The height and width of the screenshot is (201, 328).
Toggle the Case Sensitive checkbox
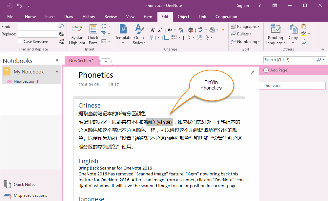(20, 41)
